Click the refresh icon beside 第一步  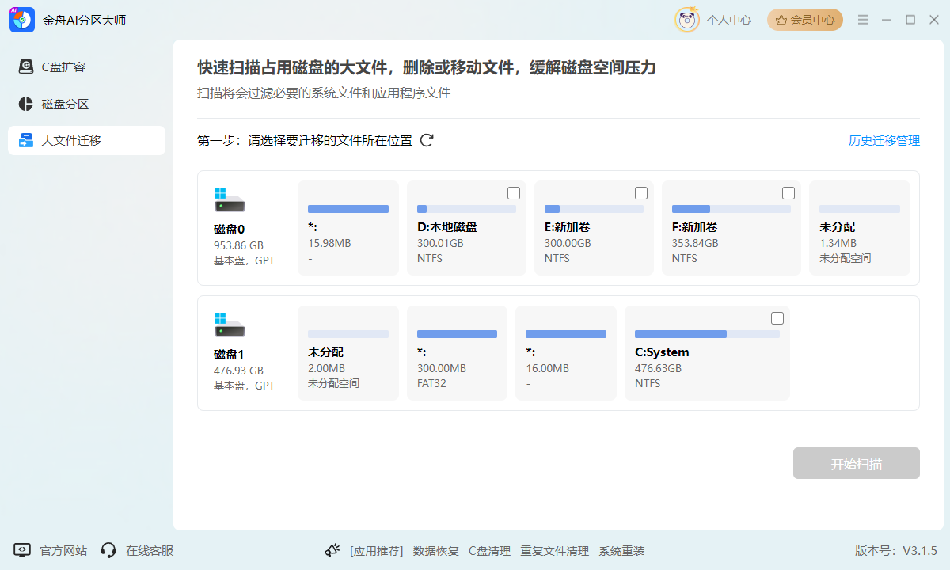pos(427,140)
